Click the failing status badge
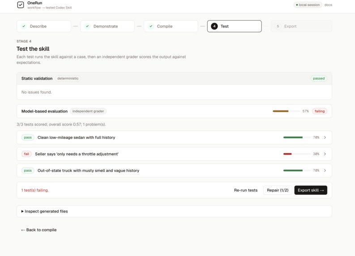Image resolution: width=355 pixels, height=256 pixels. tap(320, 111)
